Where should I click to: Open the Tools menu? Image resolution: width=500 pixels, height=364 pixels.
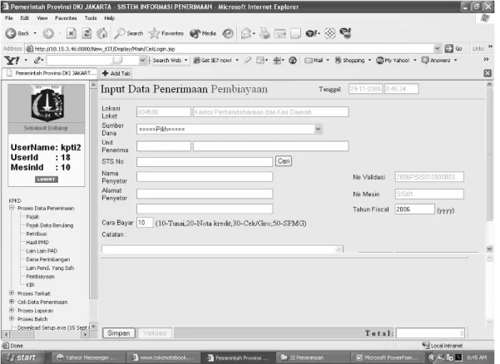pyautogui.click(x=91, y=18)
